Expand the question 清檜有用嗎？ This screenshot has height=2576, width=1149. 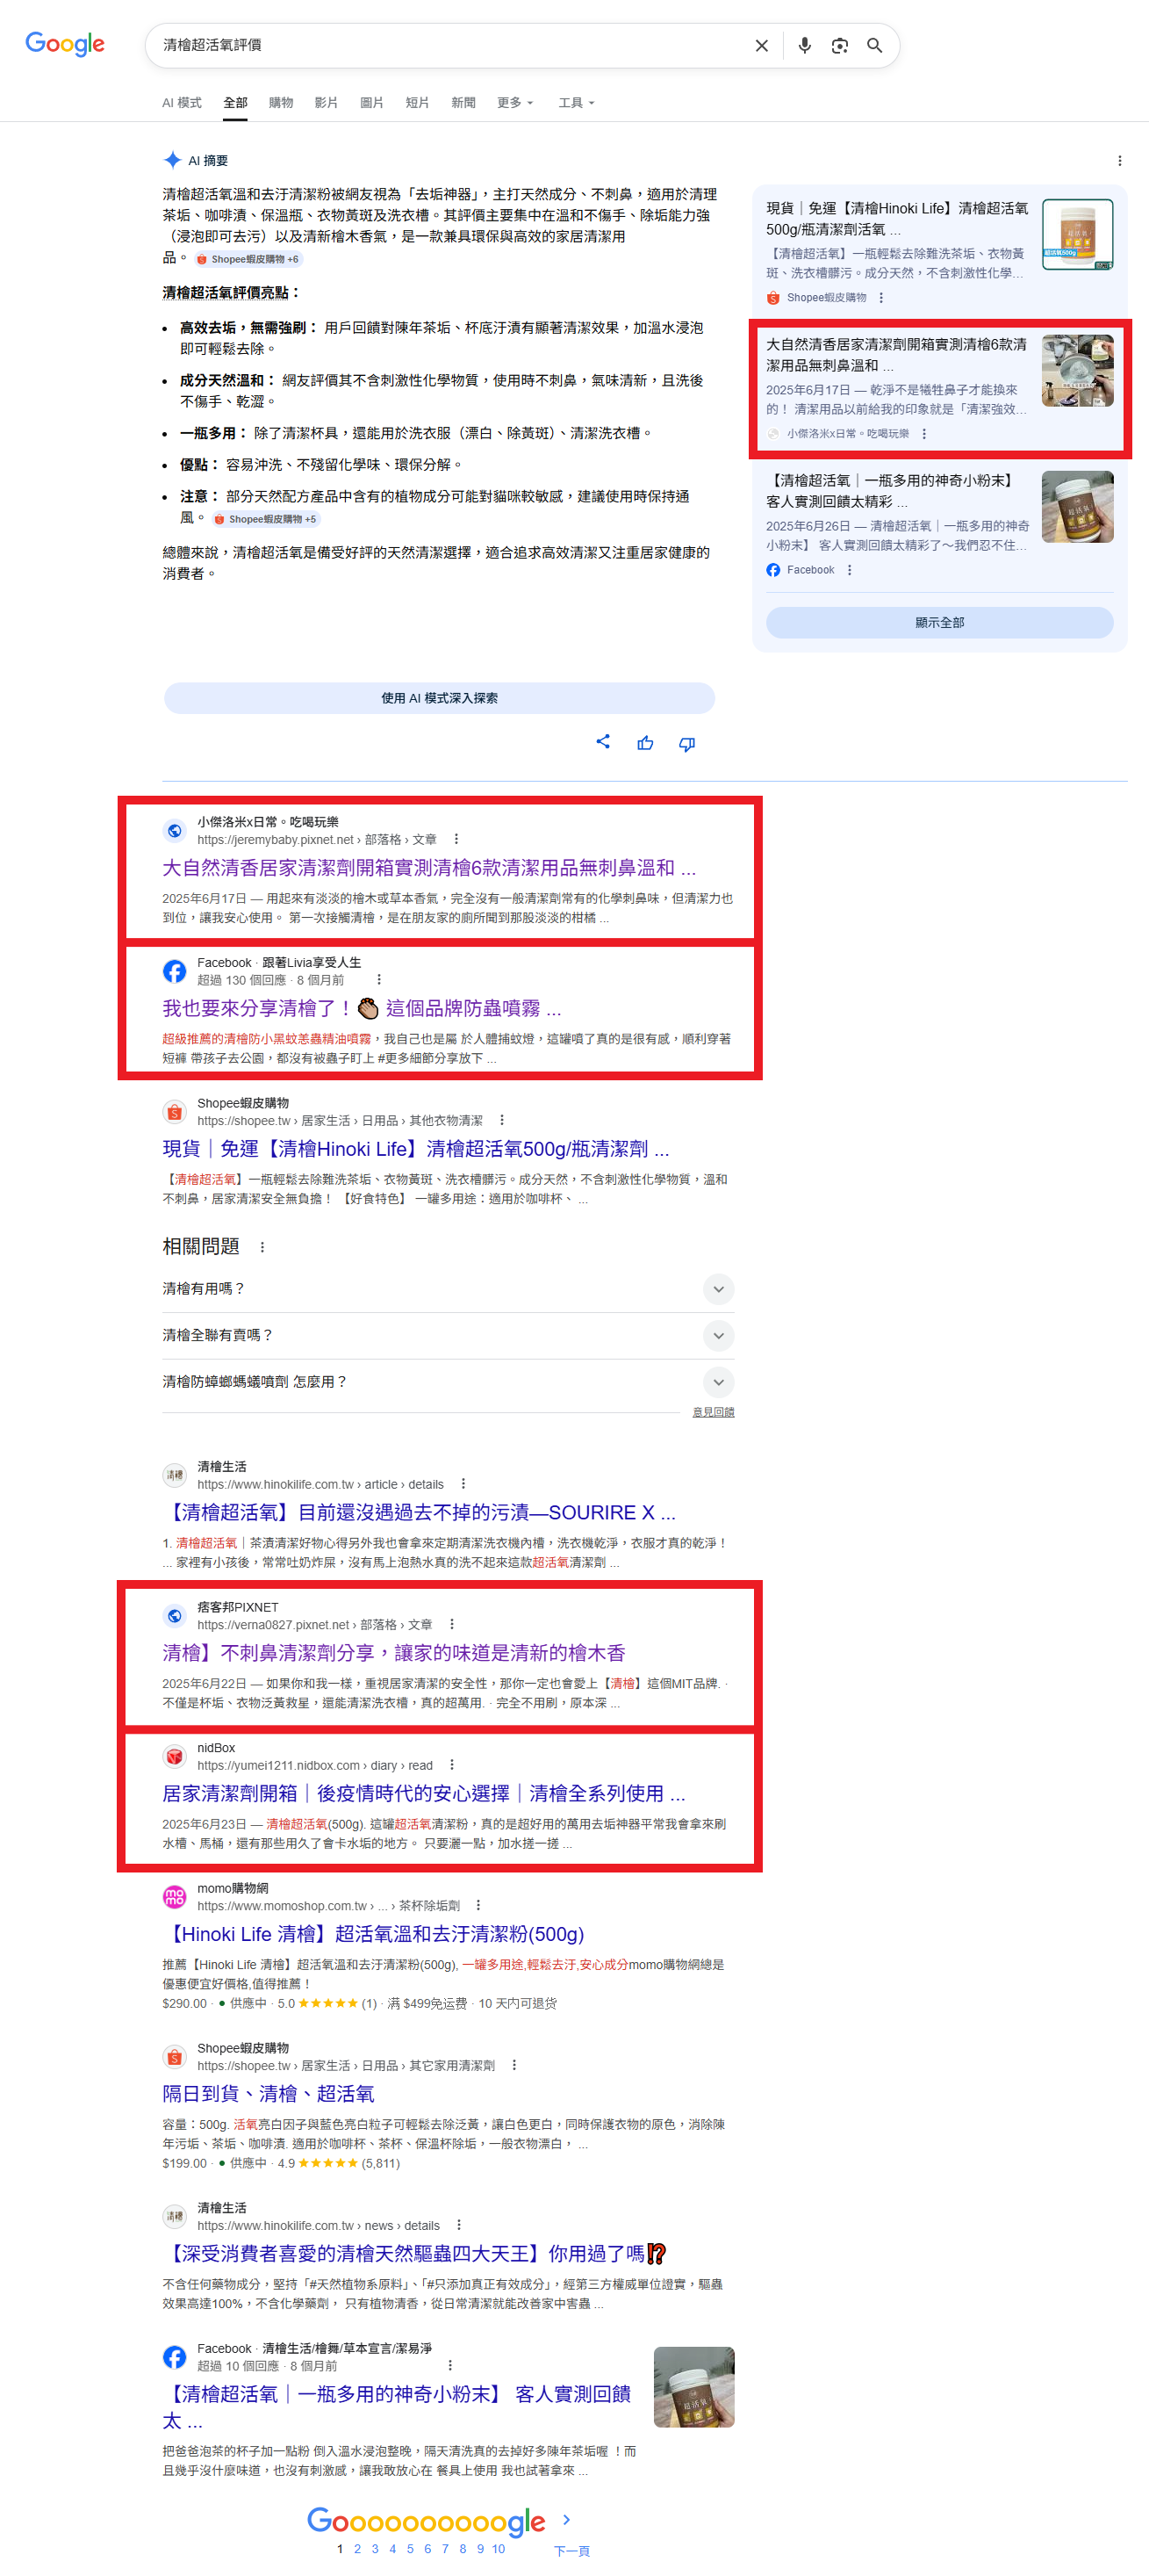click(717, 1289)
